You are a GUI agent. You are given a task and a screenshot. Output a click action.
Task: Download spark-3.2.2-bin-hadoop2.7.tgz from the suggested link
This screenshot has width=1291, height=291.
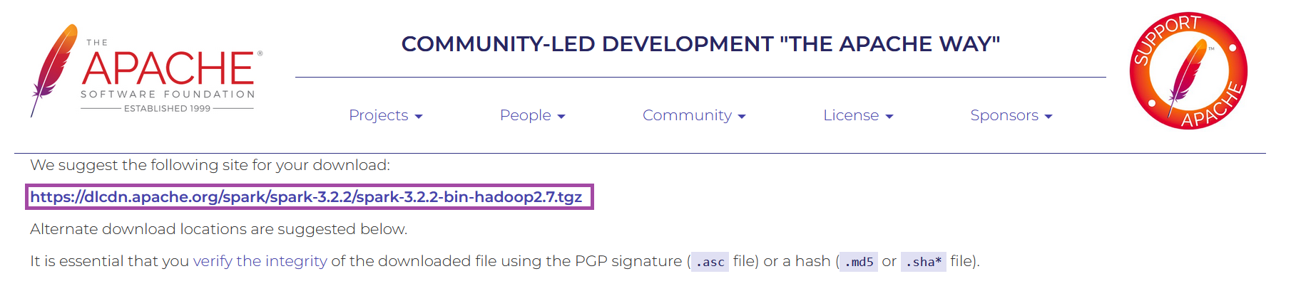click(x=306, y=197)
